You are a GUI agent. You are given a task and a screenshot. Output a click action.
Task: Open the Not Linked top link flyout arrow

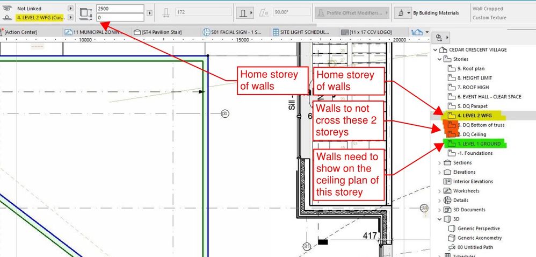coord(70,8)
